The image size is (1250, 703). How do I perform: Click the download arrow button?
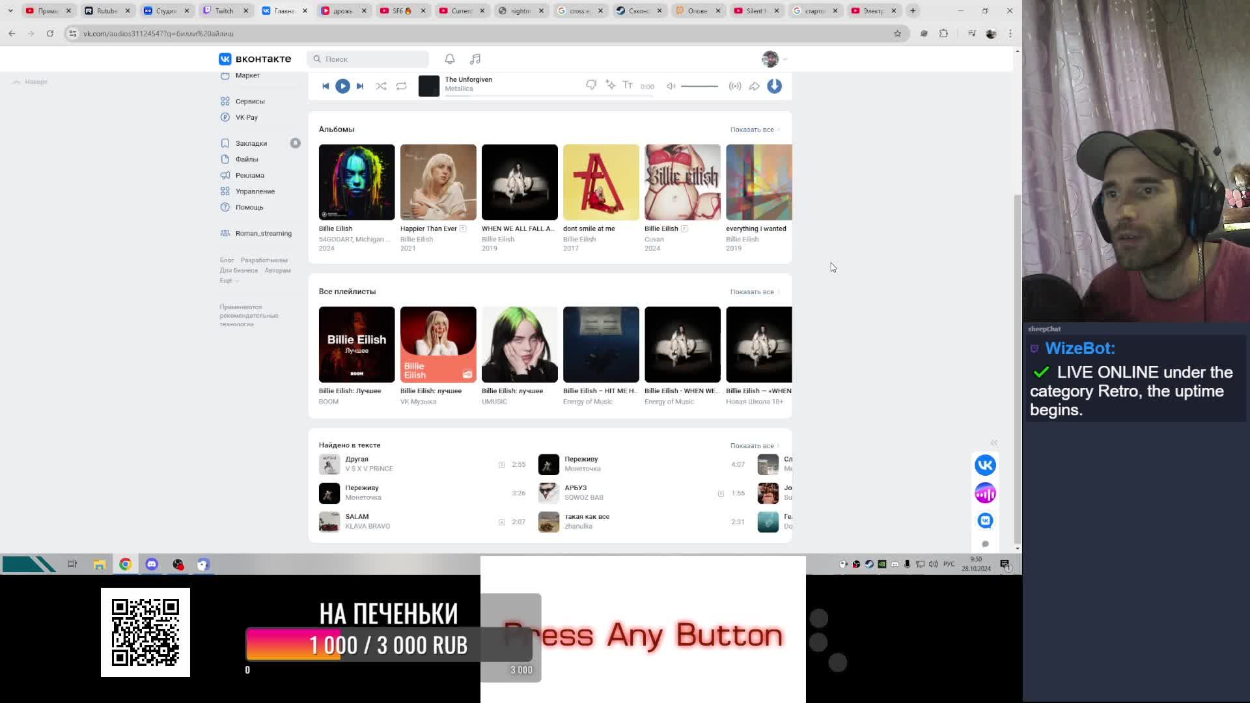[x=774, y=86]
